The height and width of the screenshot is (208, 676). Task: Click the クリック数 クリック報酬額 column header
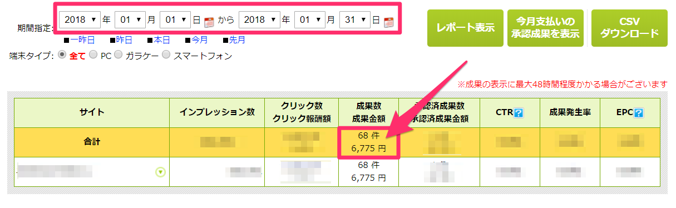[301, 112]
